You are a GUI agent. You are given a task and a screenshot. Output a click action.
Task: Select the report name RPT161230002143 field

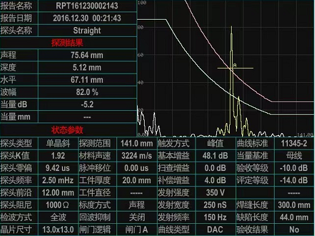coord(87,6)
